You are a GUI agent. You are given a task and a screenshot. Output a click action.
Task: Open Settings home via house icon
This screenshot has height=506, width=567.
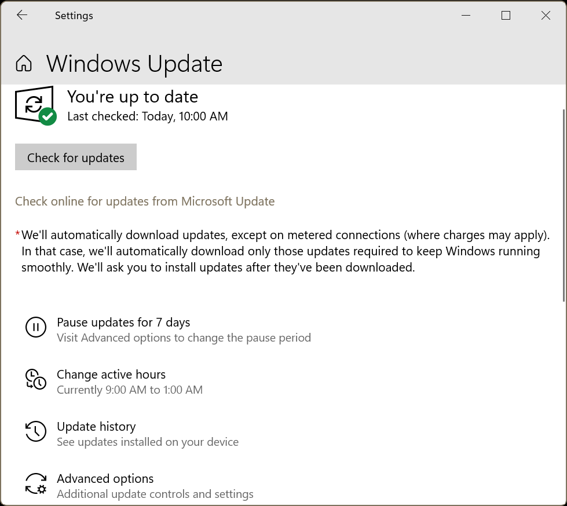click(x=24, y=63)
